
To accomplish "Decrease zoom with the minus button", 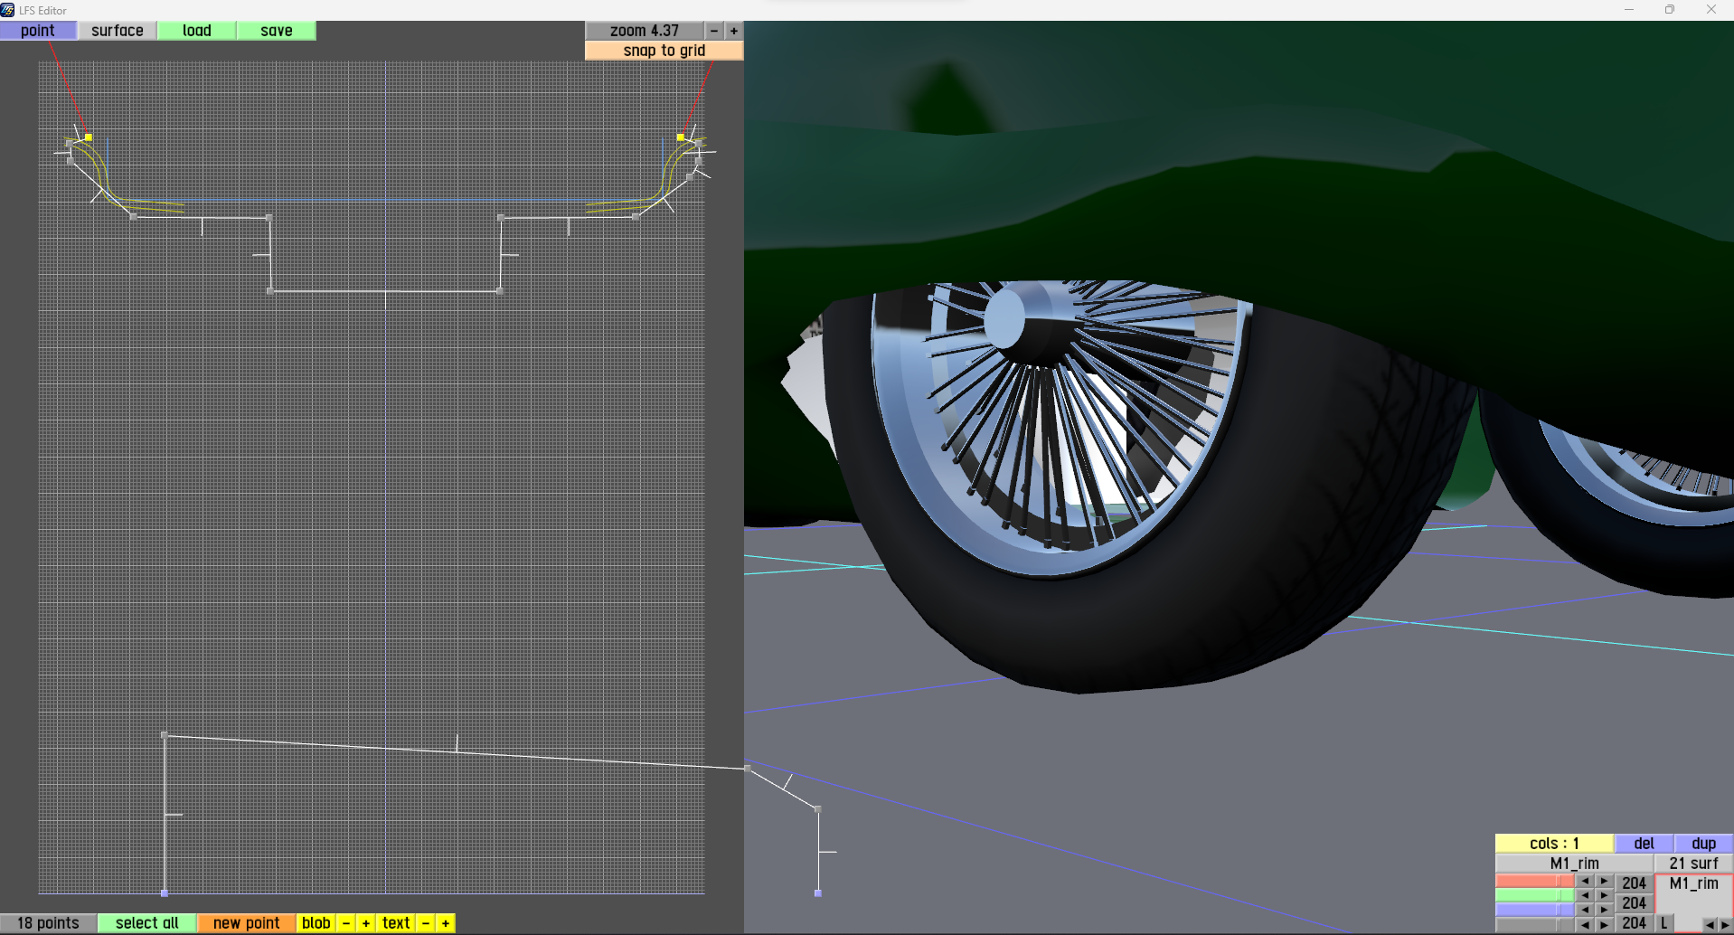I will point(714,31).
